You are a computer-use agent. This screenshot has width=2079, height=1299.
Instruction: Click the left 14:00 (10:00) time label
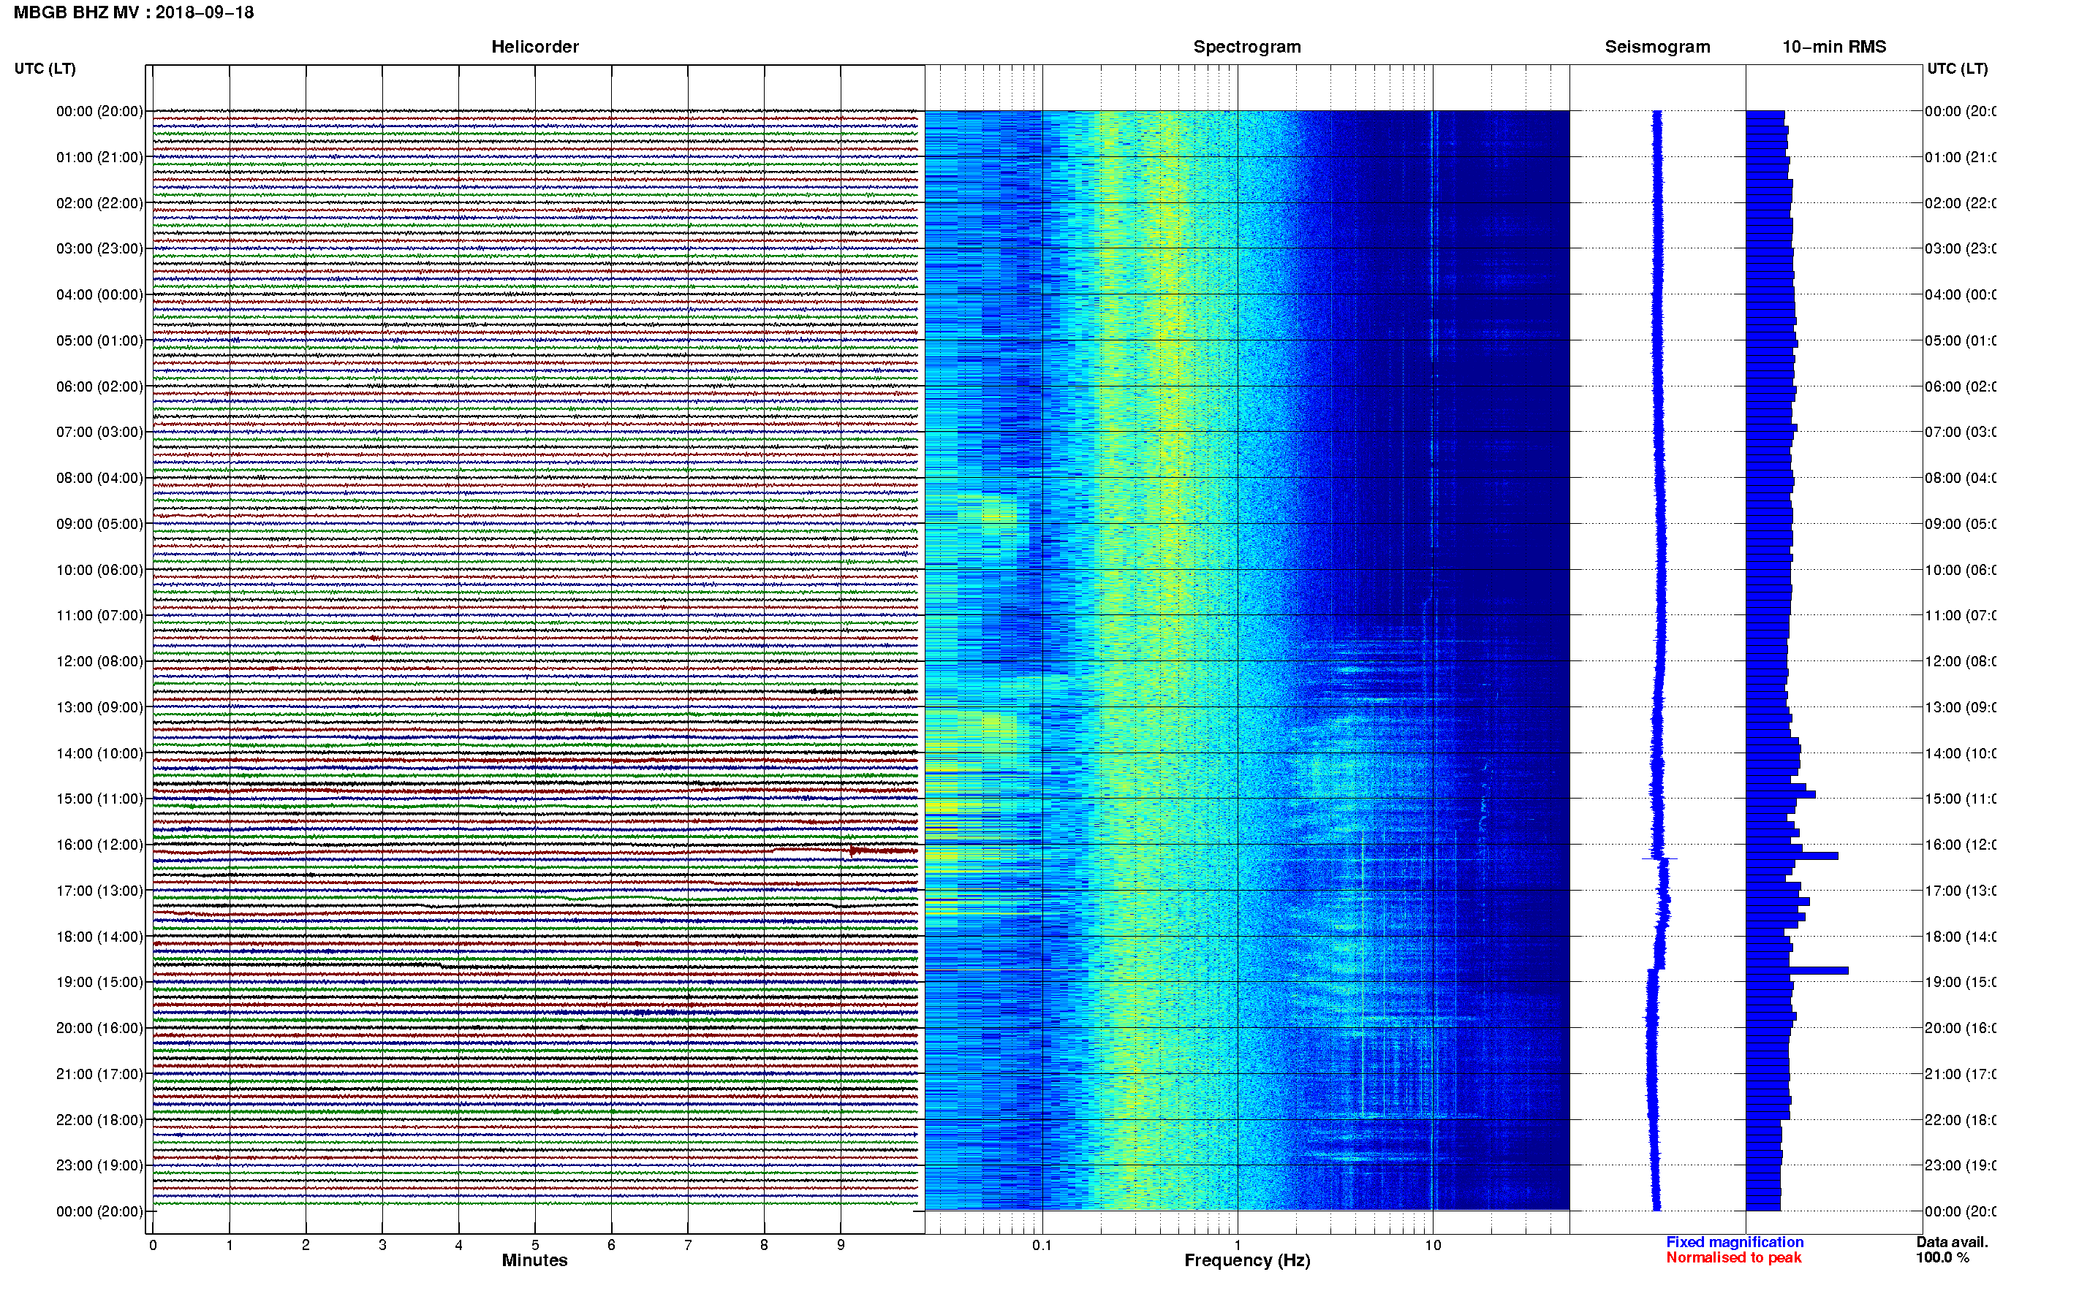[99, 753]
